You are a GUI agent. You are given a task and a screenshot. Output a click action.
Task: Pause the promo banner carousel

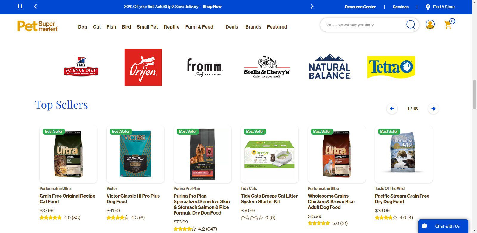pyautogui.click(x=20, y=6)
